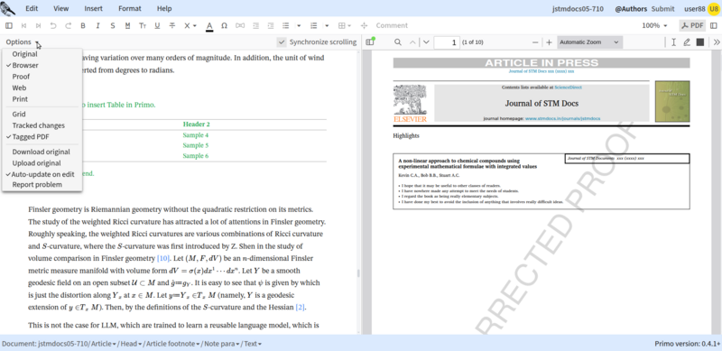
Task: Click the redo arrow icon
Action: (69, 26)
